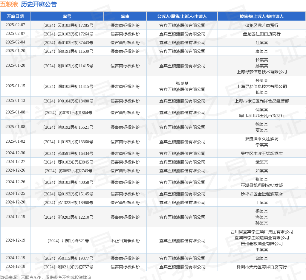Click the date 2024-12-30
Screen dimensions: 306x280
pos(15,153)
